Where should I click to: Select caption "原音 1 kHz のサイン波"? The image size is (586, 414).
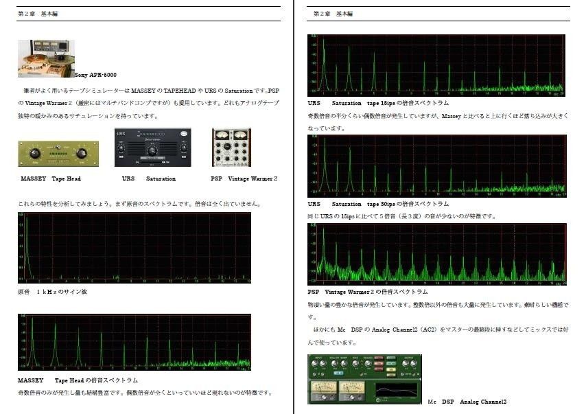(x=52, y=292)
